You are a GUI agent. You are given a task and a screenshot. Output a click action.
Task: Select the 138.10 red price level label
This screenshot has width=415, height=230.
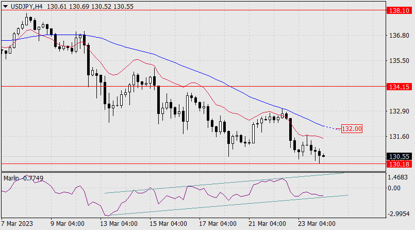[x=399, y=11]
